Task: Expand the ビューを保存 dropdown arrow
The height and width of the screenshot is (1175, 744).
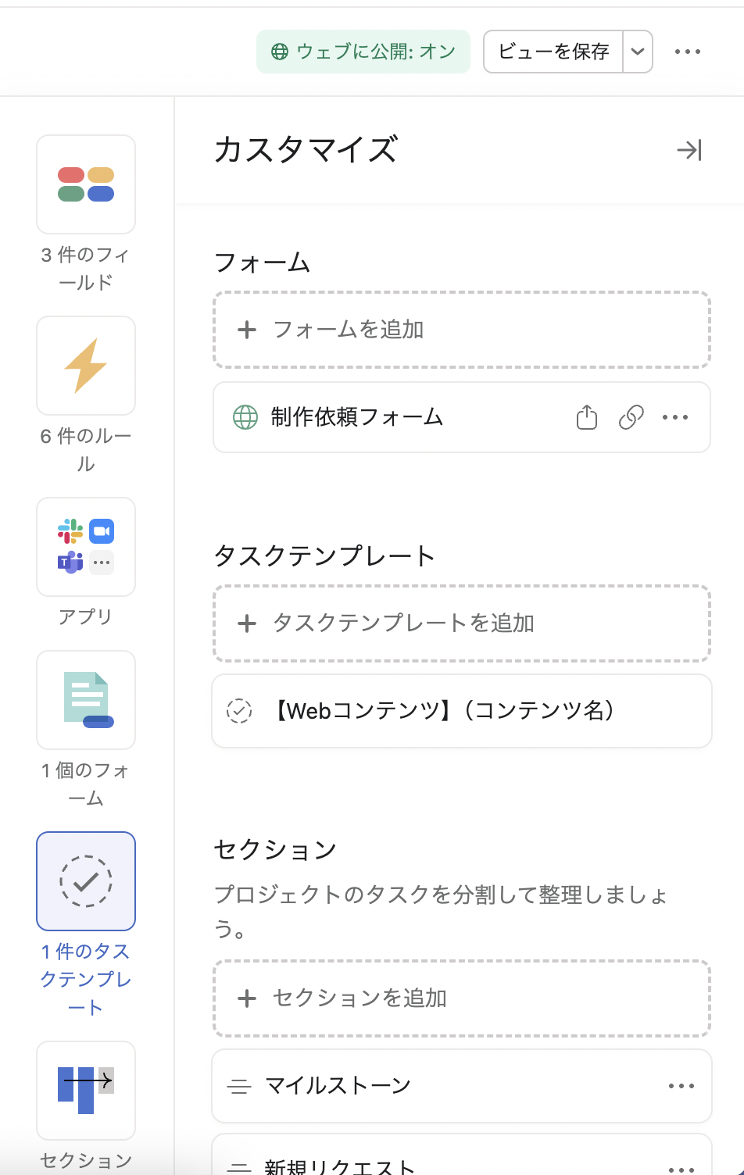Action: [638, 52]
